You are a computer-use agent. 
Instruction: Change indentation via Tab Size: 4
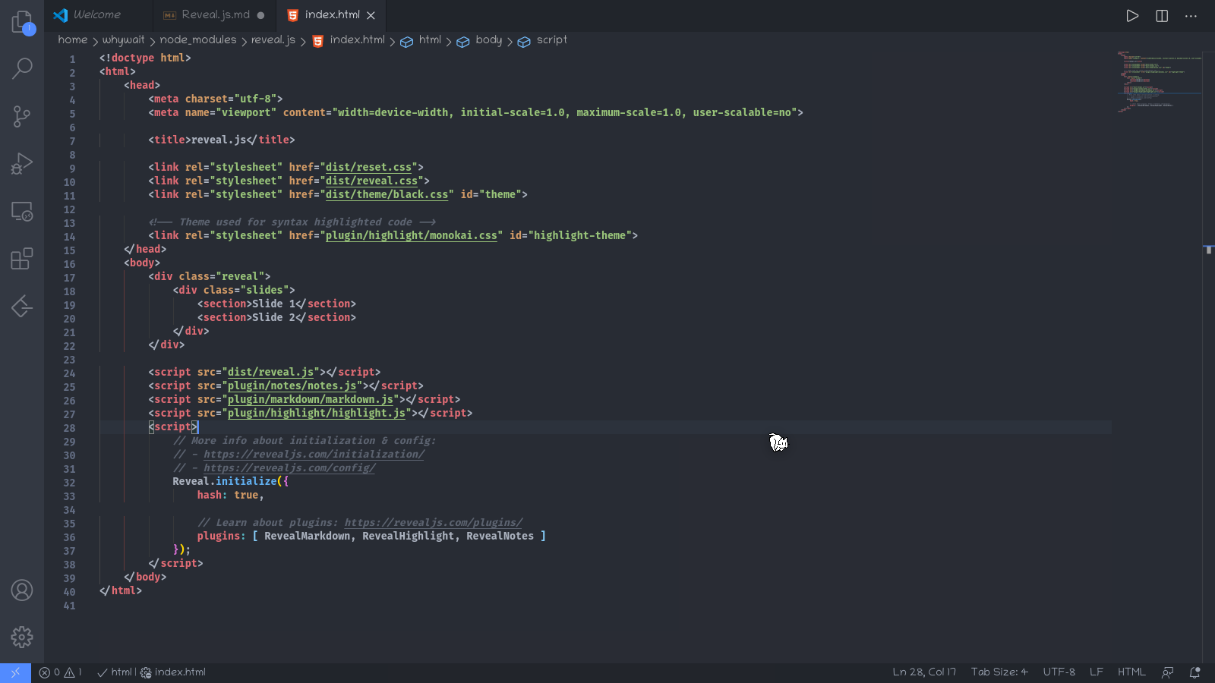click(999, 672)
